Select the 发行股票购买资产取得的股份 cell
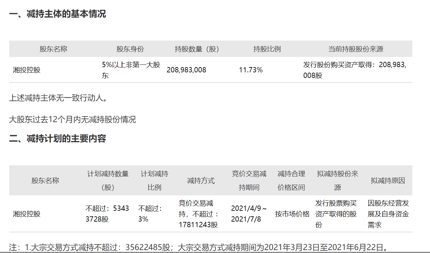Viewport: 430px width, 253px height. 336,214
